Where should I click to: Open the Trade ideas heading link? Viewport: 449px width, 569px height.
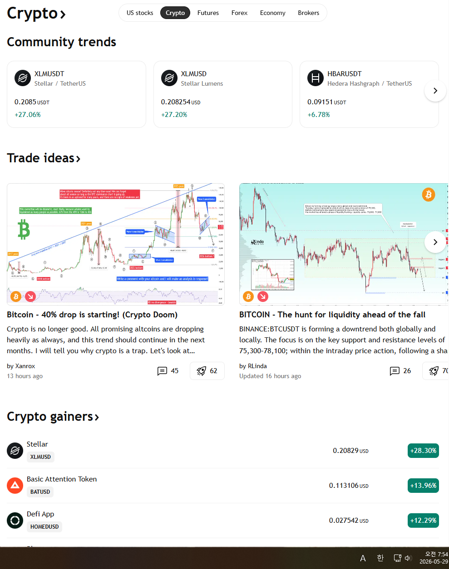pyautogui.click(x=44, y=158)
